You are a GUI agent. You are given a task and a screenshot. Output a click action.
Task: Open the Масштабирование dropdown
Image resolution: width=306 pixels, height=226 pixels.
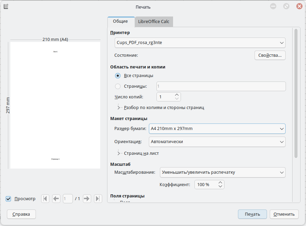[223, 173]
